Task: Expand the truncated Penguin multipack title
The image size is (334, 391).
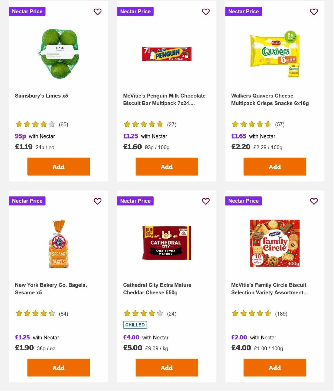Action: point(164,99)
